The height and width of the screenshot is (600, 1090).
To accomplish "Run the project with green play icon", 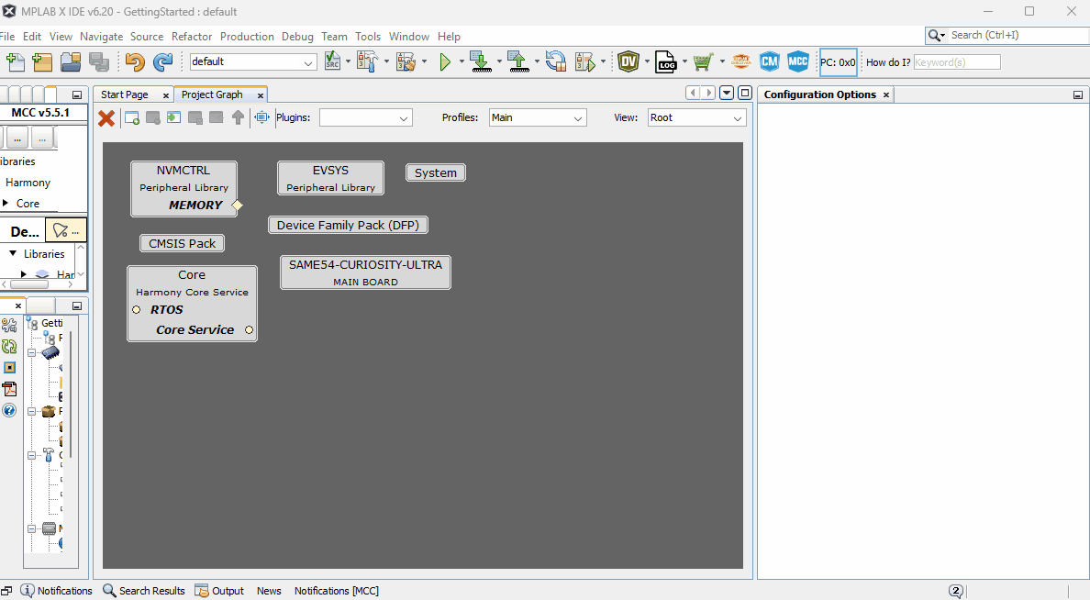I will click(x=445, y=61).
